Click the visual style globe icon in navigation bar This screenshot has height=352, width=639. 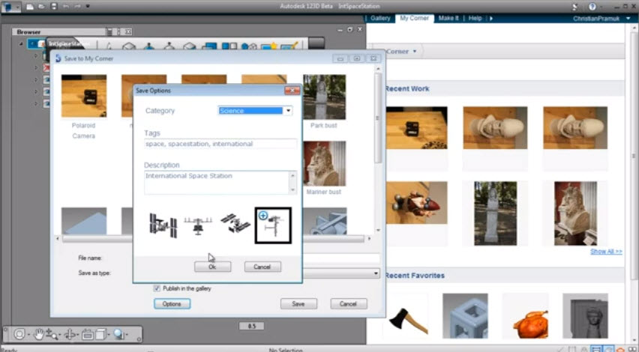[x=118, y=335]
